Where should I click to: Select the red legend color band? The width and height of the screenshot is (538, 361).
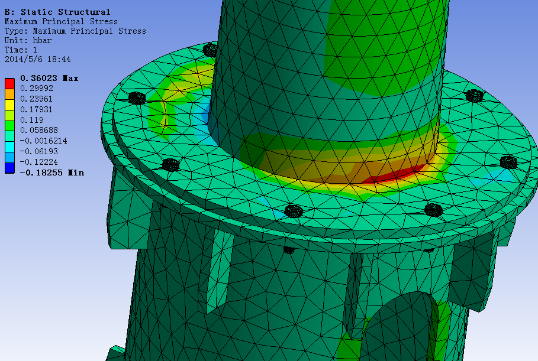click(x=9, y=84)
